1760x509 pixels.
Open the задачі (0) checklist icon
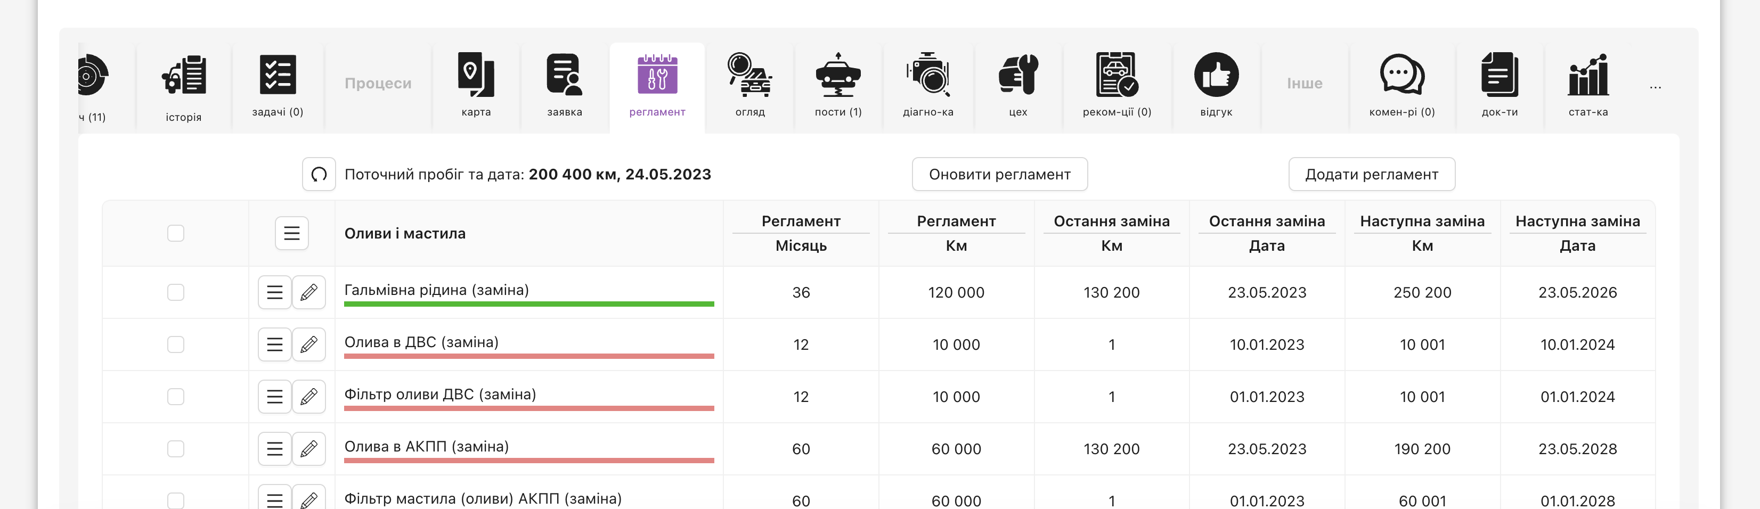pyautogui.click(x=278, y=75)
